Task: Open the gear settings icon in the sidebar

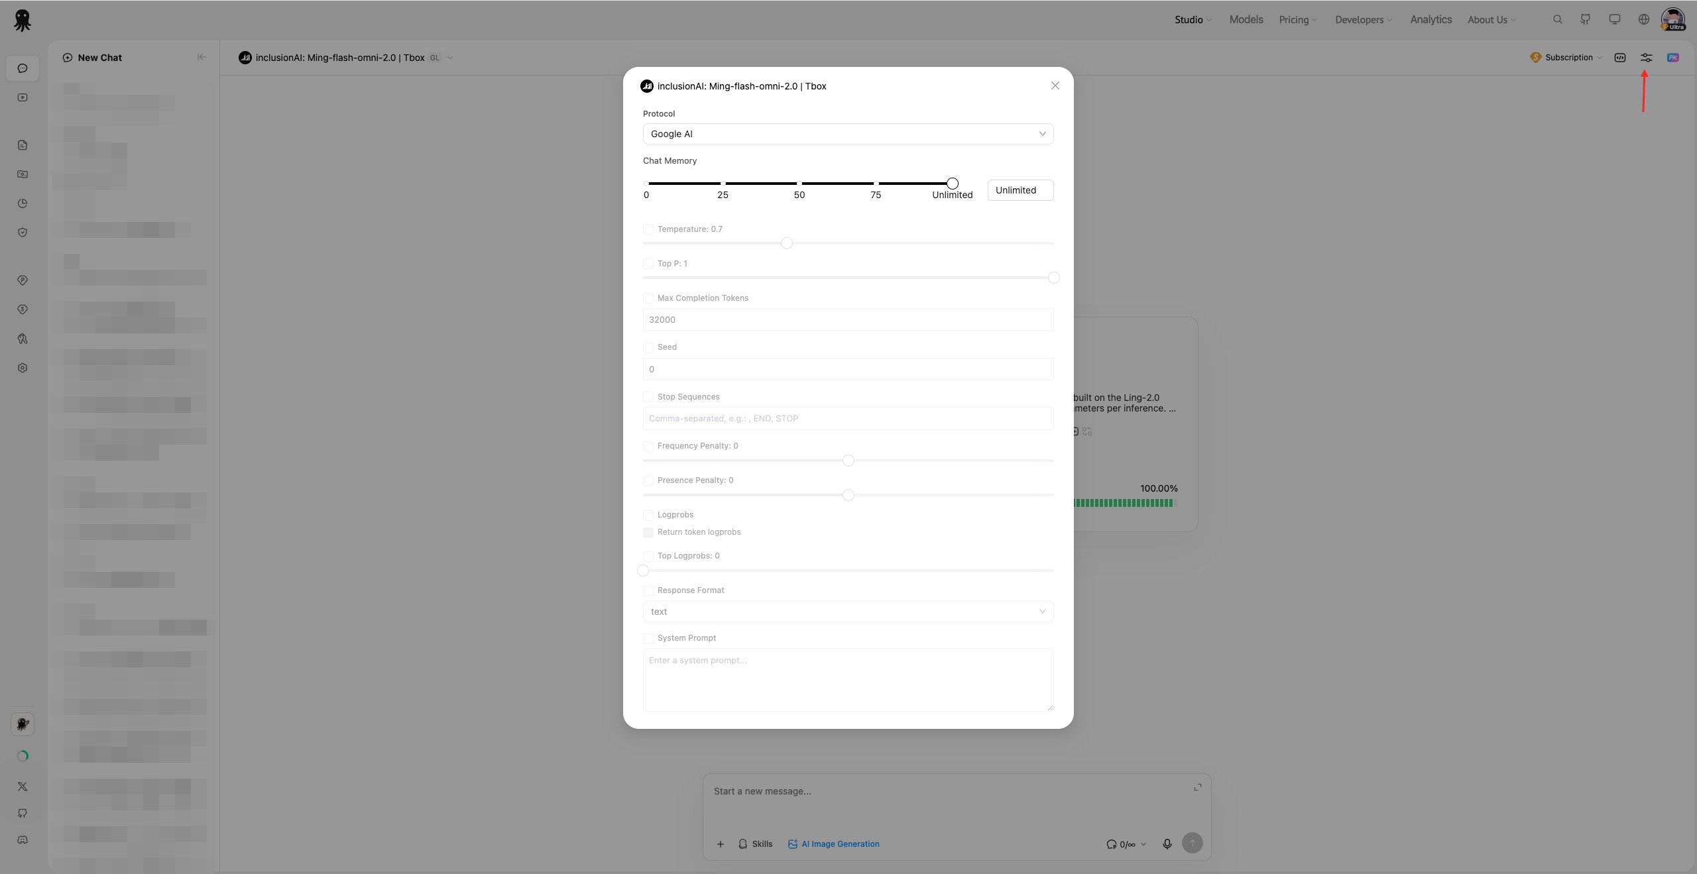Action: click(x=23, y=368)
